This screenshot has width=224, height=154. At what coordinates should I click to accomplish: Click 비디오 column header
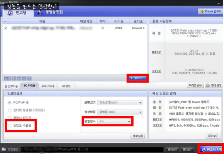point(119,22)
